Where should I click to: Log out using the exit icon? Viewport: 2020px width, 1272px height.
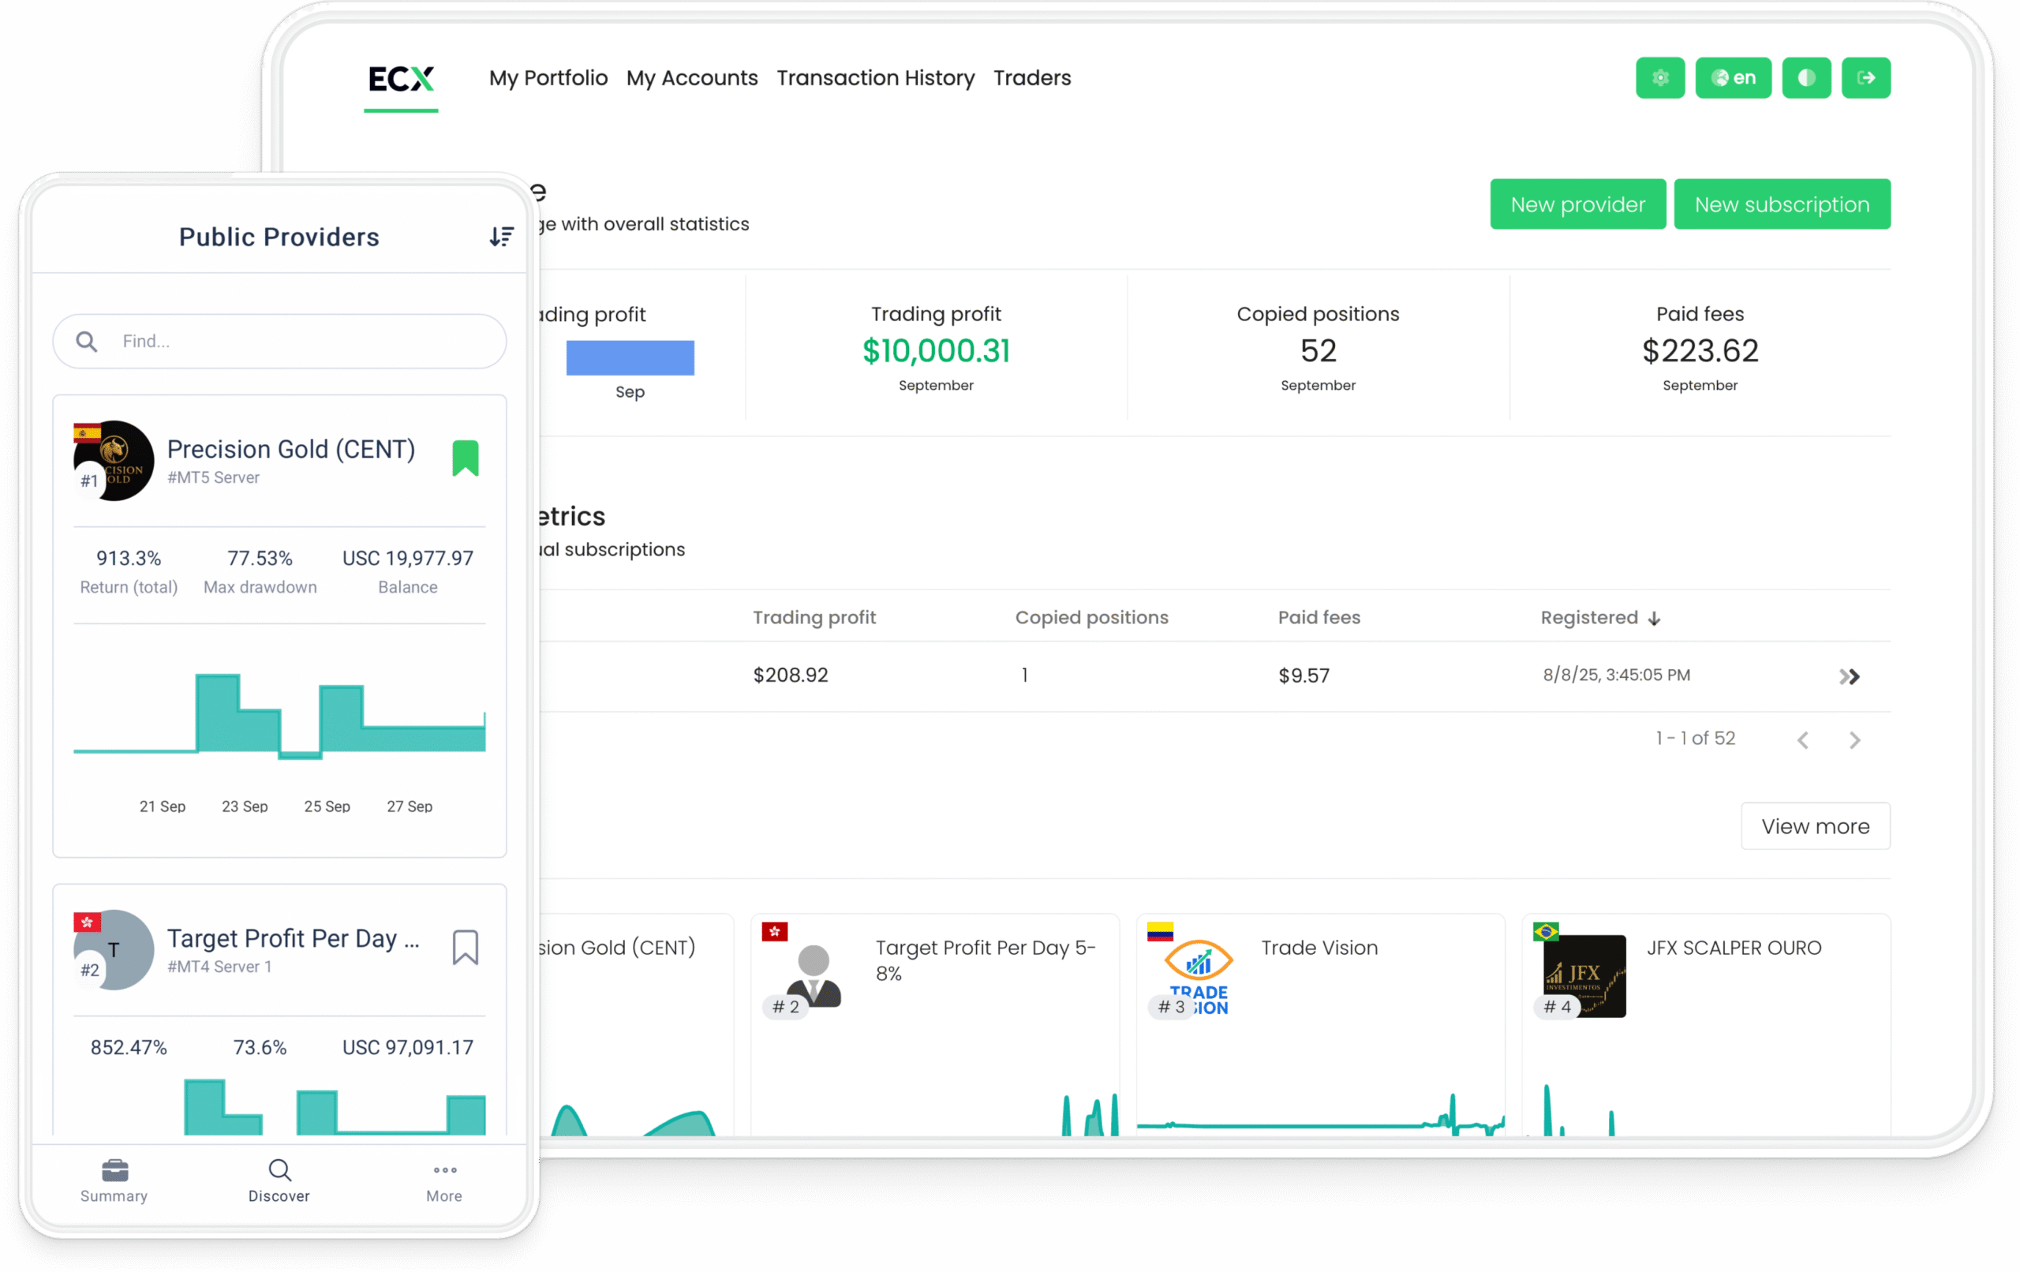[1865, 77]
